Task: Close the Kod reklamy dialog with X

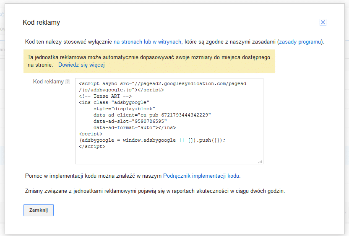Action: point(323,22)
